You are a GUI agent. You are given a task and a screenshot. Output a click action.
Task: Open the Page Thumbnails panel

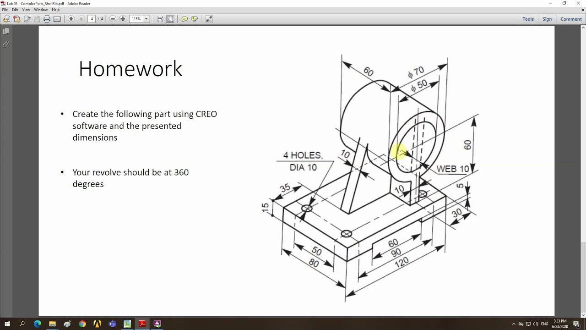6,31
